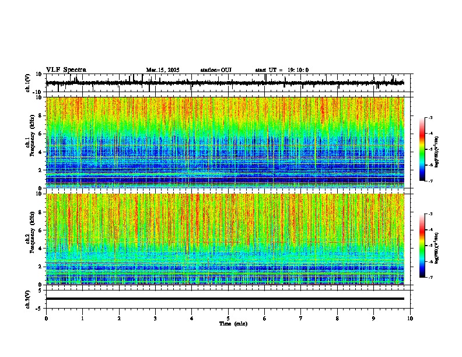The image size is (462, 357).
Task: Click the ch.1 spectrogram color scale bar
Action: point(422,149)
